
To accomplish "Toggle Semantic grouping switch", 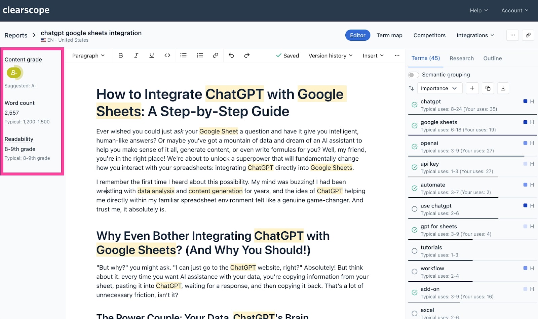I will pos(414,75).
